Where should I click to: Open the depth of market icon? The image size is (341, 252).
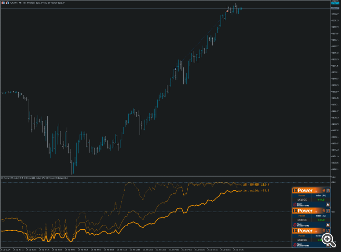click(x=7, y=3)
